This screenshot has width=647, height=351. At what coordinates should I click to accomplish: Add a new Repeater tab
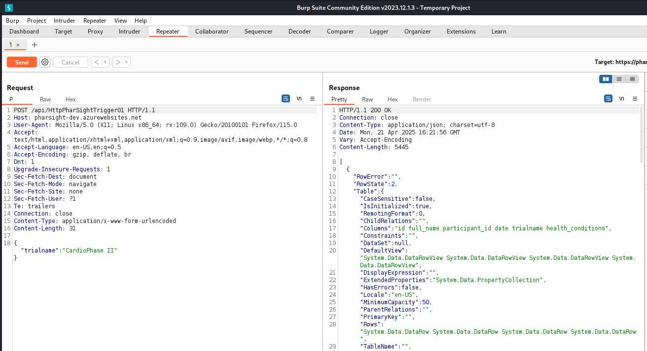pos(35,45)
